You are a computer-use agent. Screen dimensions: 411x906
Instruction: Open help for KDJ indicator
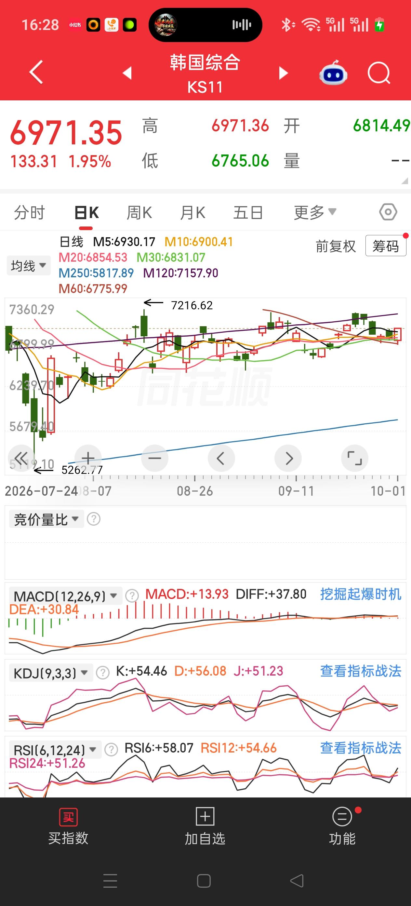coord(103,672)
